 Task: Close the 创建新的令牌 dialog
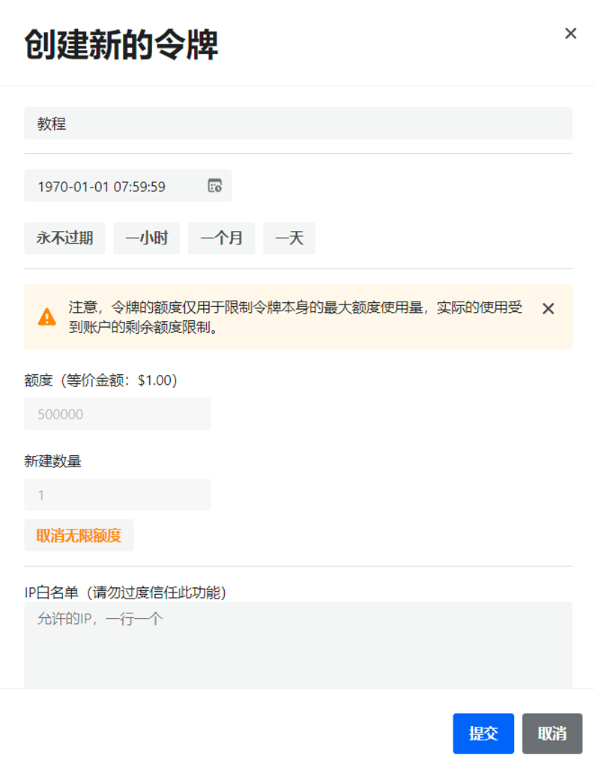point(570,33)
